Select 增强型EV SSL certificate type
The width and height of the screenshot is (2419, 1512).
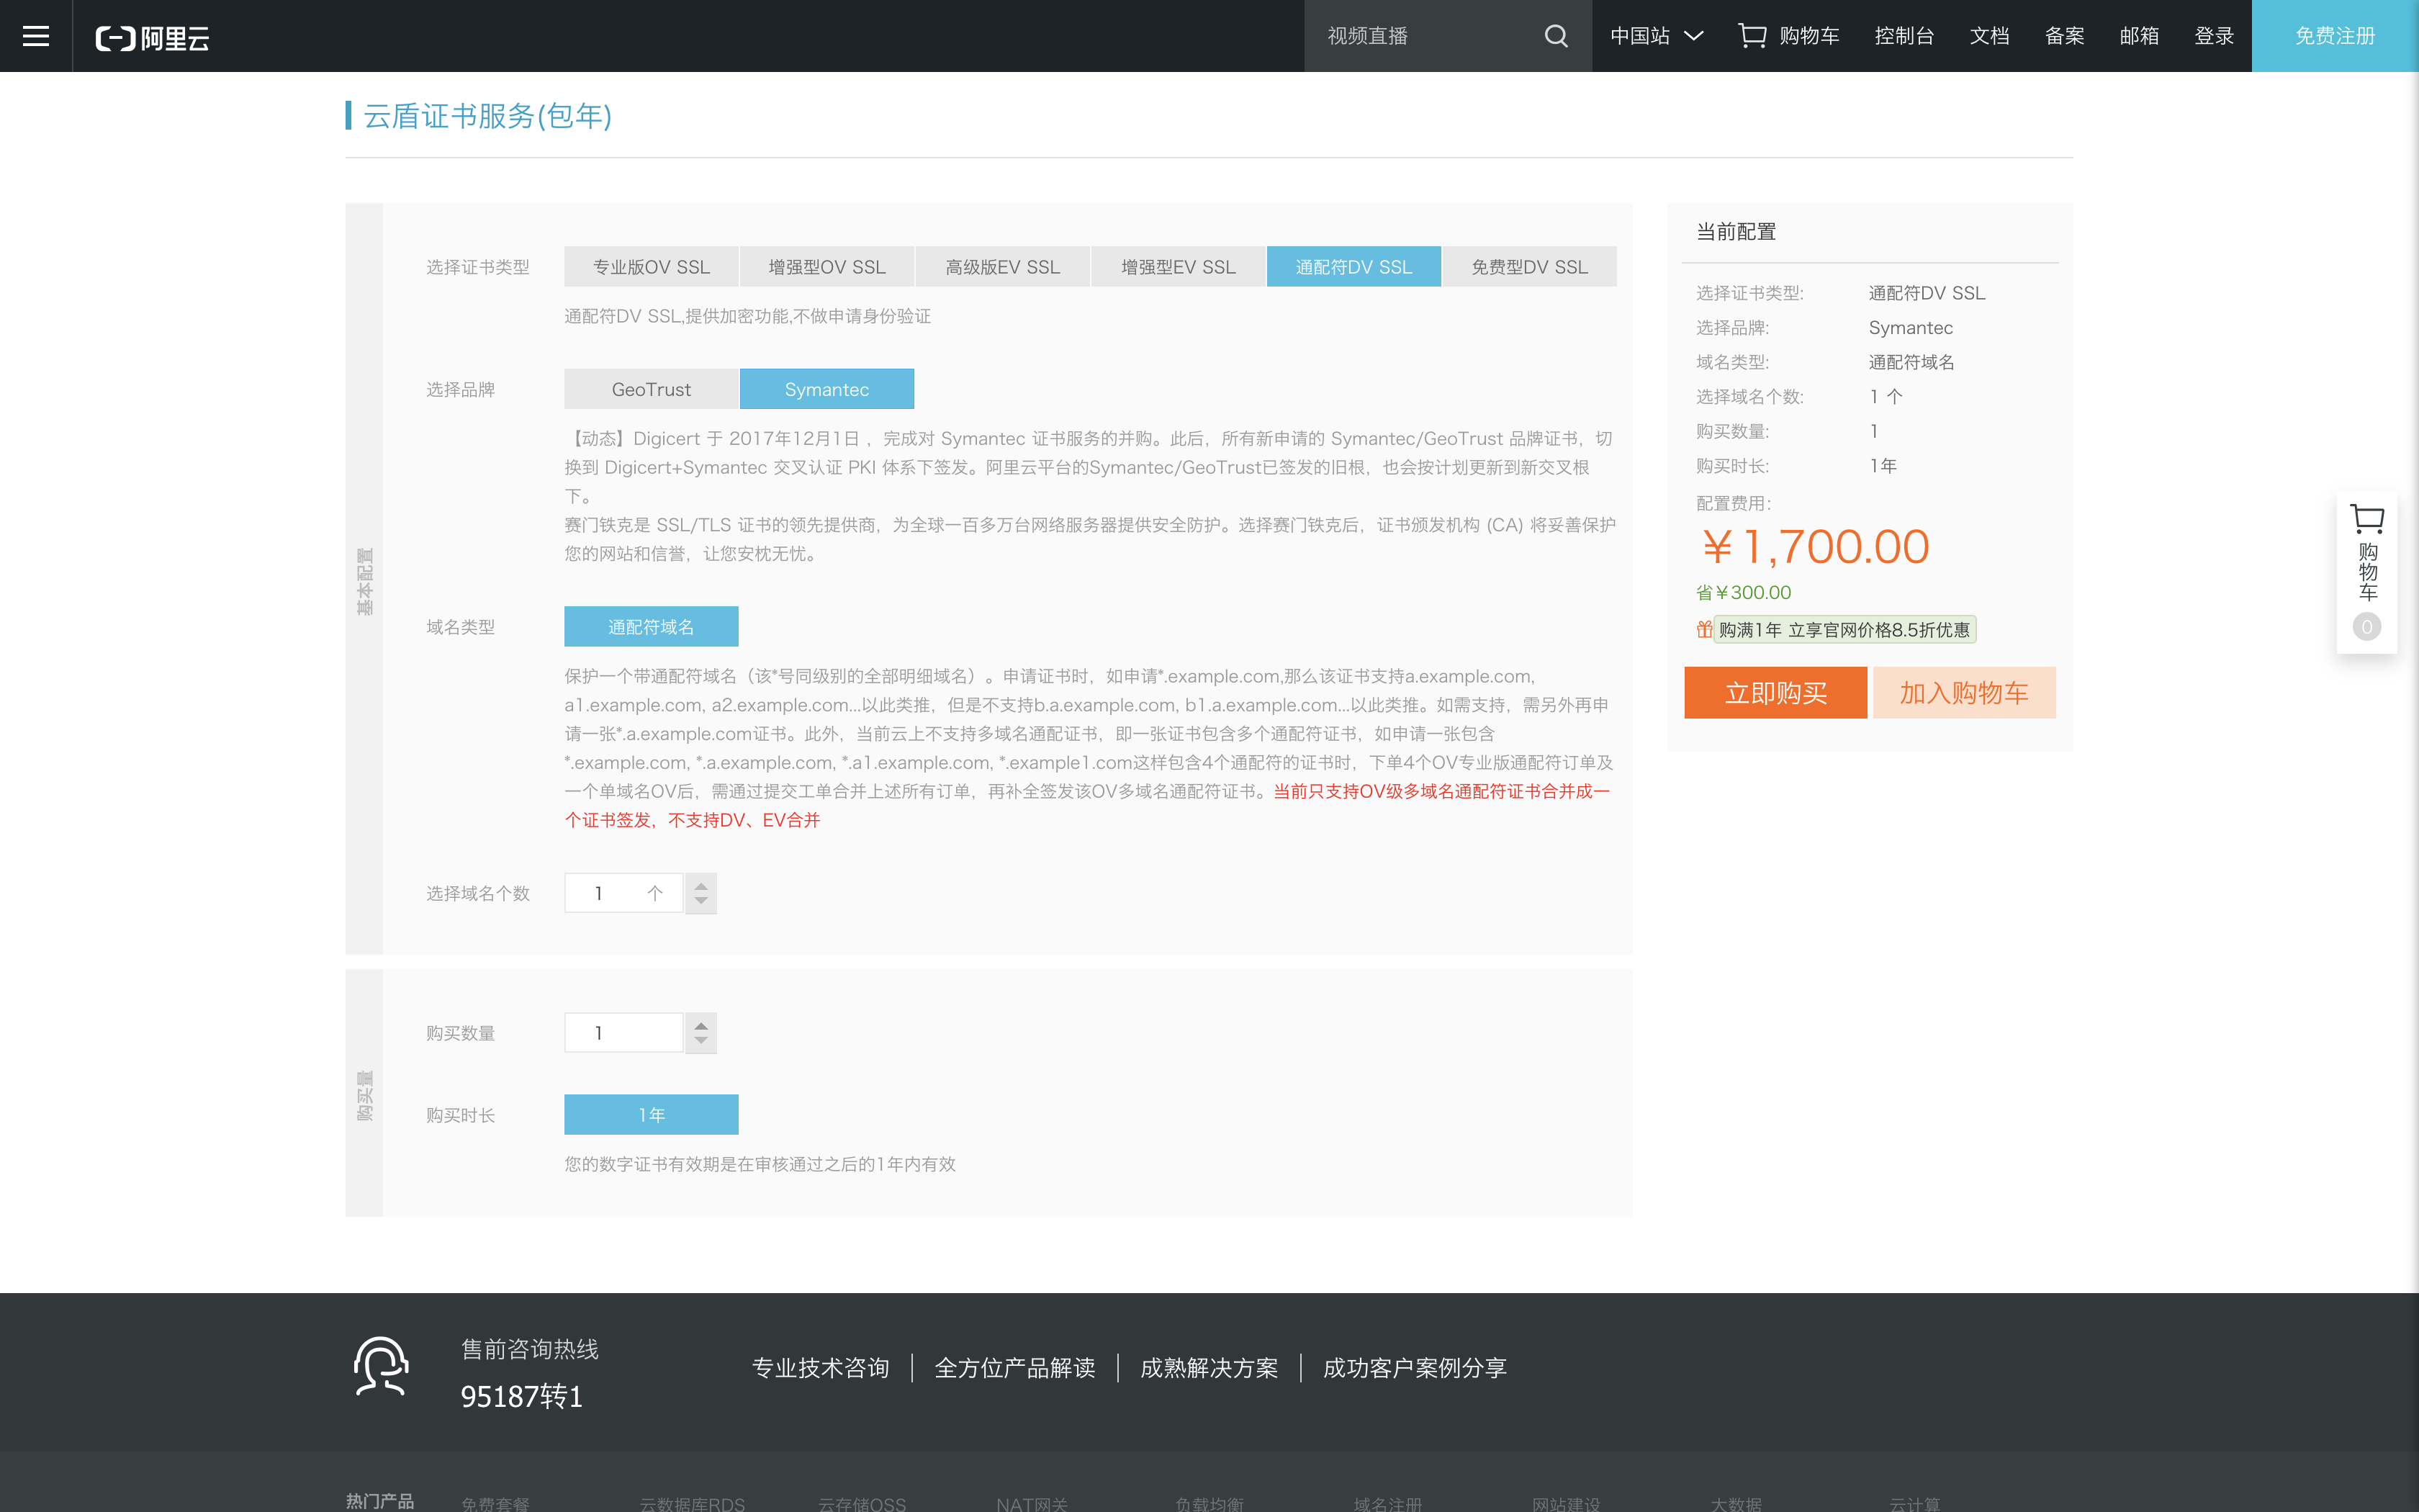1179,267
